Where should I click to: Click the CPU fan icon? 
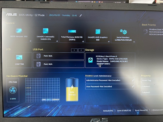pyautogui.click(x=13, y=90)
